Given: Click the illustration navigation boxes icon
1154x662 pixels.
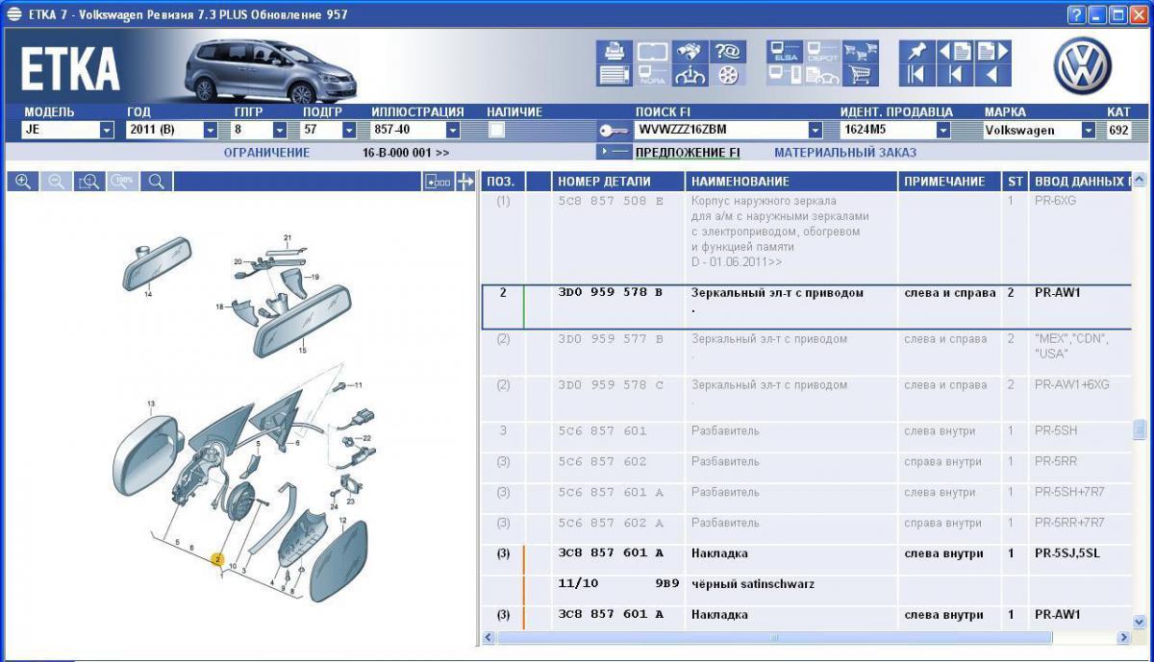Looking at the screenshot, I should tap(438, 182).
